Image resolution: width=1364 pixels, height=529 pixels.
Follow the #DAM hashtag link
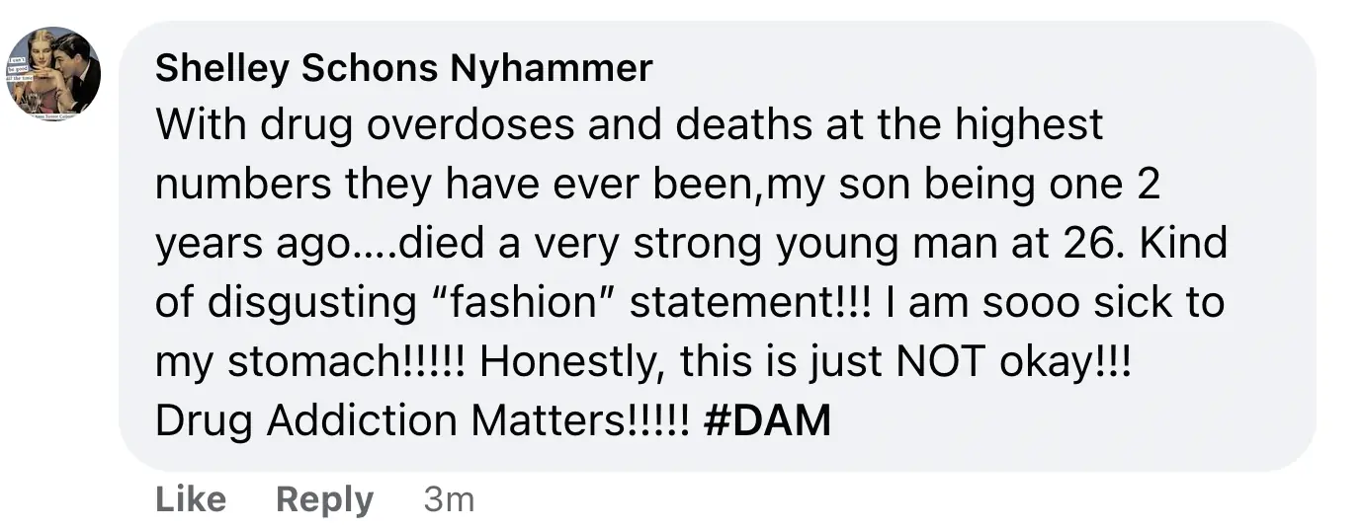(x=767, y=421)
